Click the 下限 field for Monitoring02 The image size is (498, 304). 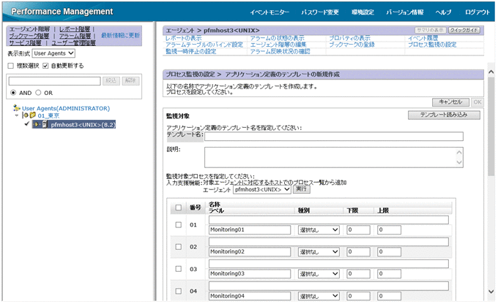tap(358, 252)
